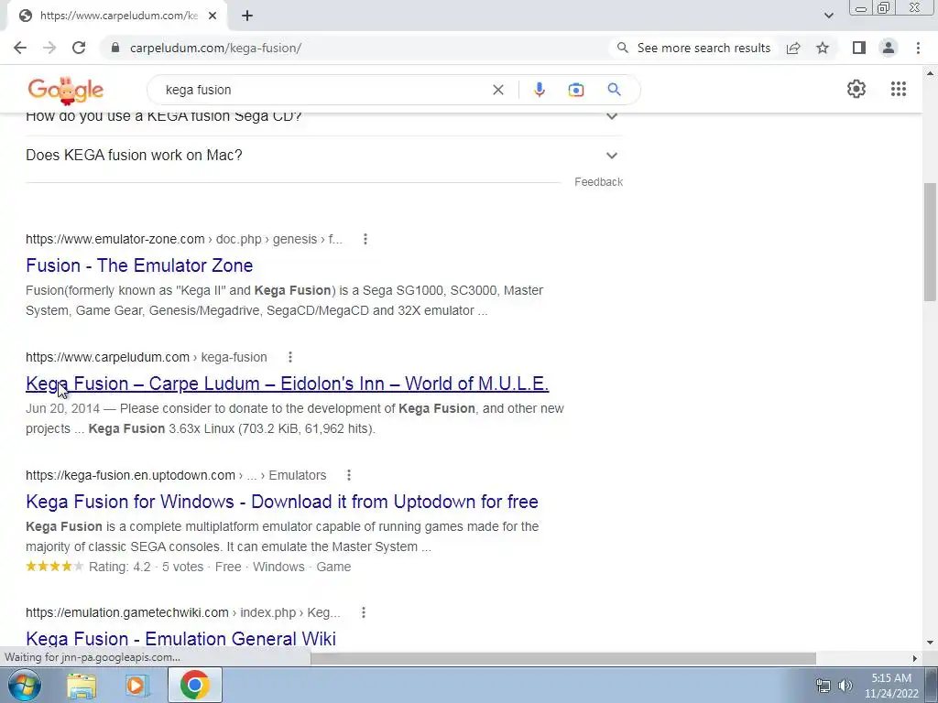Viewport: 938px width, 703px height.
Task: Open more options for gametechwiki result
Action: pyautogui.click(x=363, y=612)
